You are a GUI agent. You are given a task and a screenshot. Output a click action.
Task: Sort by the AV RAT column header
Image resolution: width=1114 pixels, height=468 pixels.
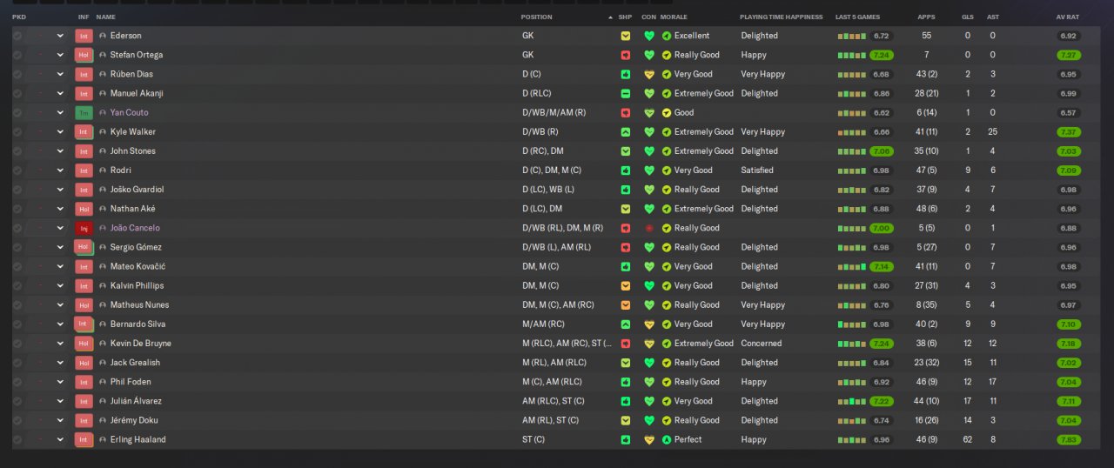1067,17
